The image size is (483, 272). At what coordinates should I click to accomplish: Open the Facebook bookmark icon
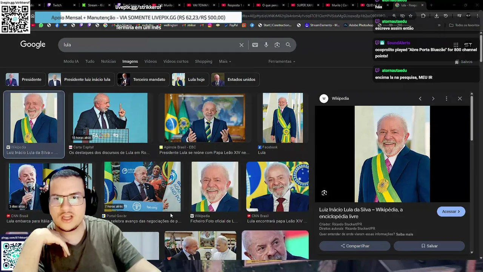point(57,25)
